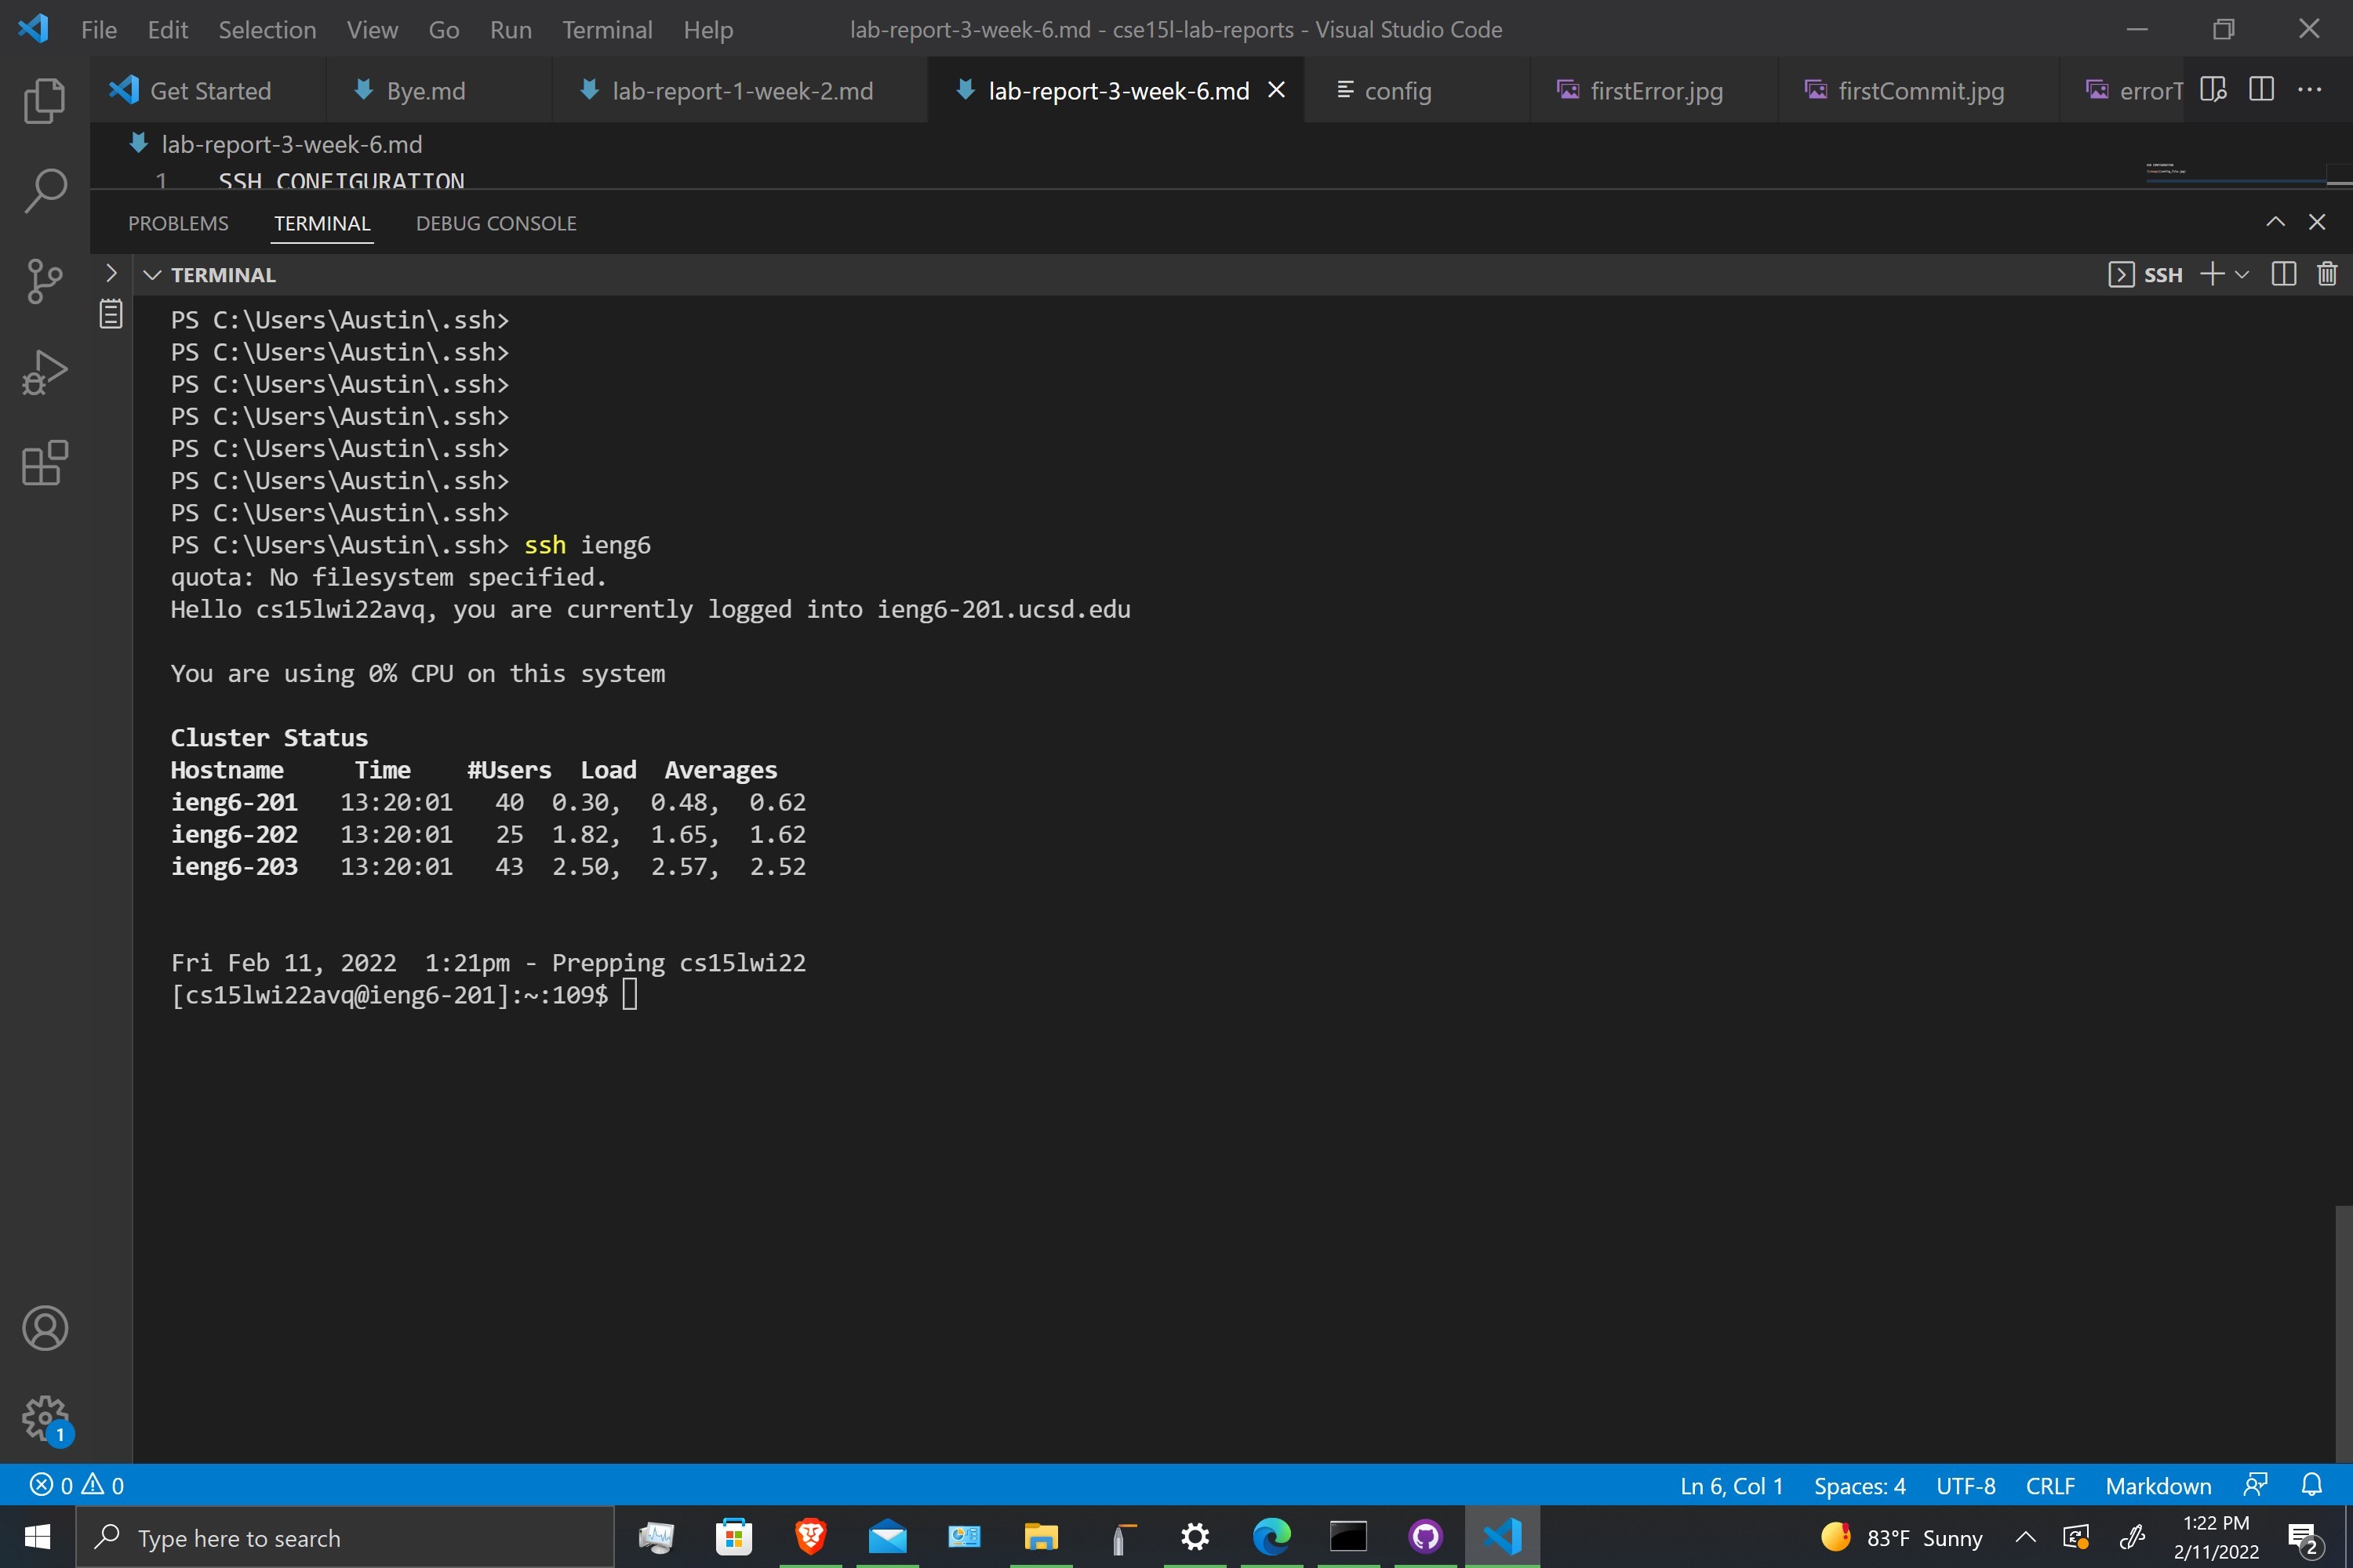Open the Source Control view
The height and width of the screenshot is (1568, 2353).
pos(45,281)
